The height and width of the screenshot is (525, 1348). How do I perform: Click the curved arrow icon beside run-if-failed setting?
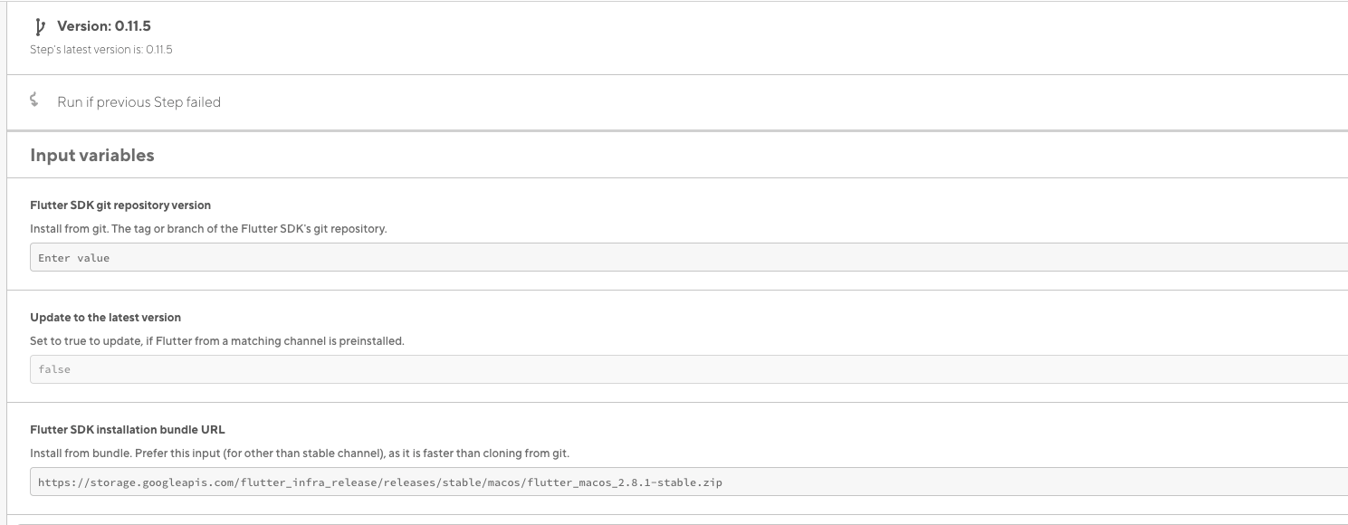point(34,101)
